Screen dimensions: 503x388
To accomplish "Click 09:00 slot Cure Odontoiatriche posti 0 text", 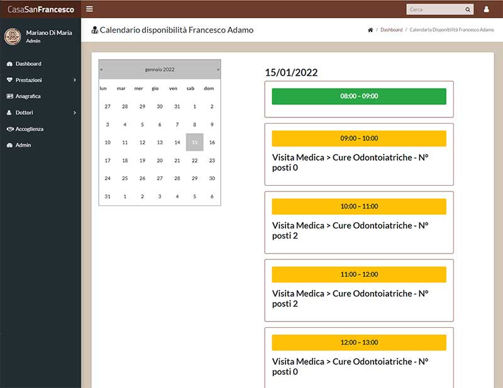I will pos(350,163).
